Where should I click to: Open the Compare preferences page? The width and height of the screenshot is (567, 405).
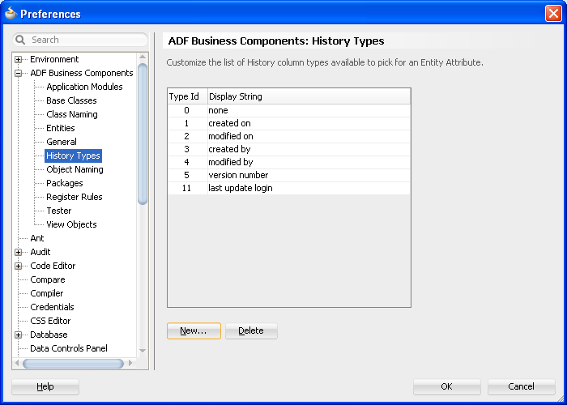pyautogui.click(x=47, y=279)
